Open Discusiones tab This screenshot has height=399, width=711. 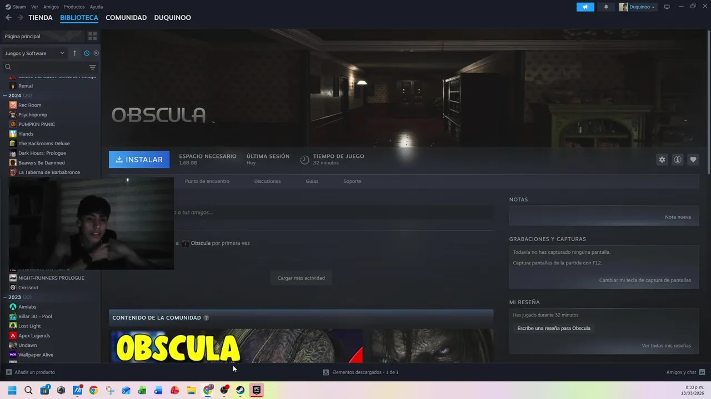point(267,181)
